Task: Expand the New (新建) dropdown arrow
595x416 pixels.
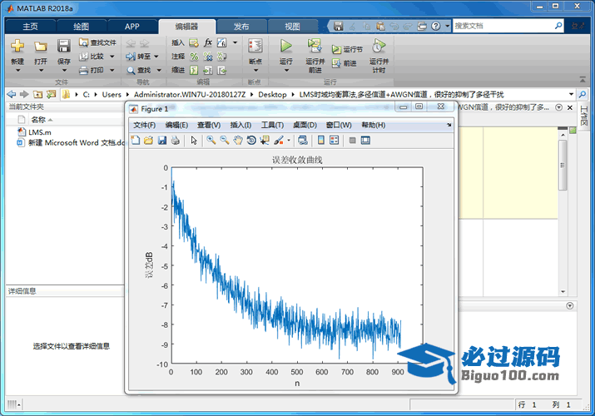Action: pos(17,71)
